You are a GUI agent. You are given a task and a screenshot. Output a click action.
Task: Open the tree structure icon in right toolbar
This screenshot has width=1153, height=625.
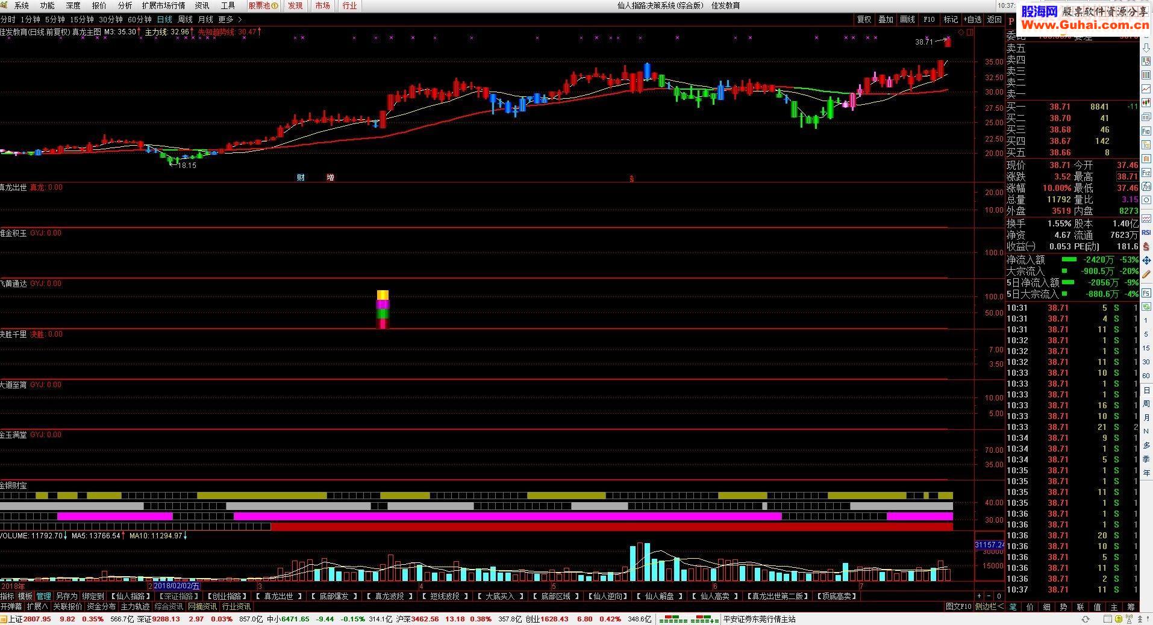[x=1146, y=144]
